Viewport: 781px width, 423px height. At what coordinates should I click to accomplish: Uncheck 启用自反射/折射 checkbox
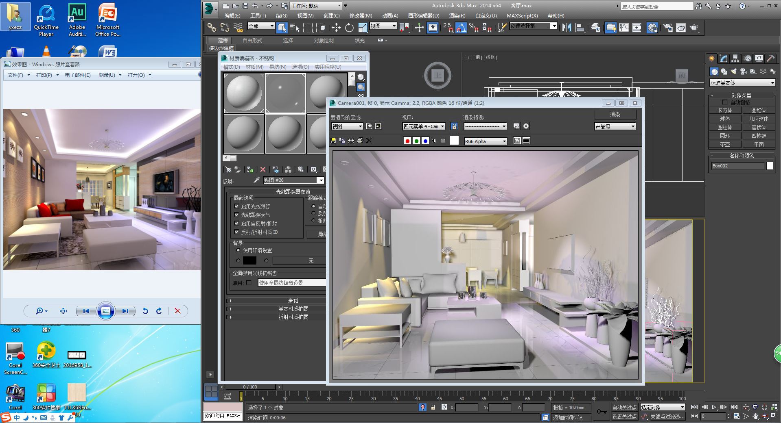coord(236,223)
